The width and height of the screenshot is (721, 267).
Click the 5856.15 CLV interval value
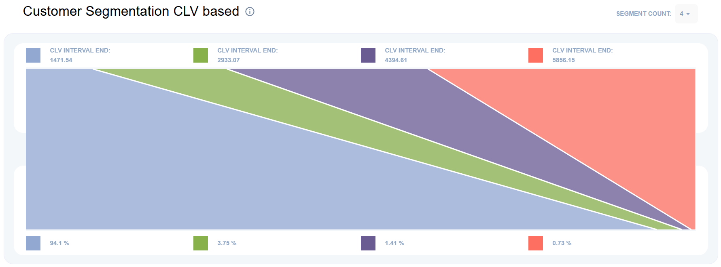(564, 60)
